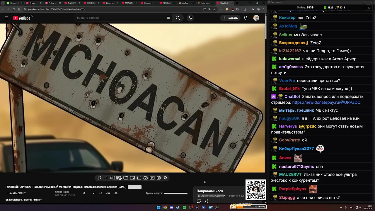Open the playlist three-dot options menu

coord(257,201)
